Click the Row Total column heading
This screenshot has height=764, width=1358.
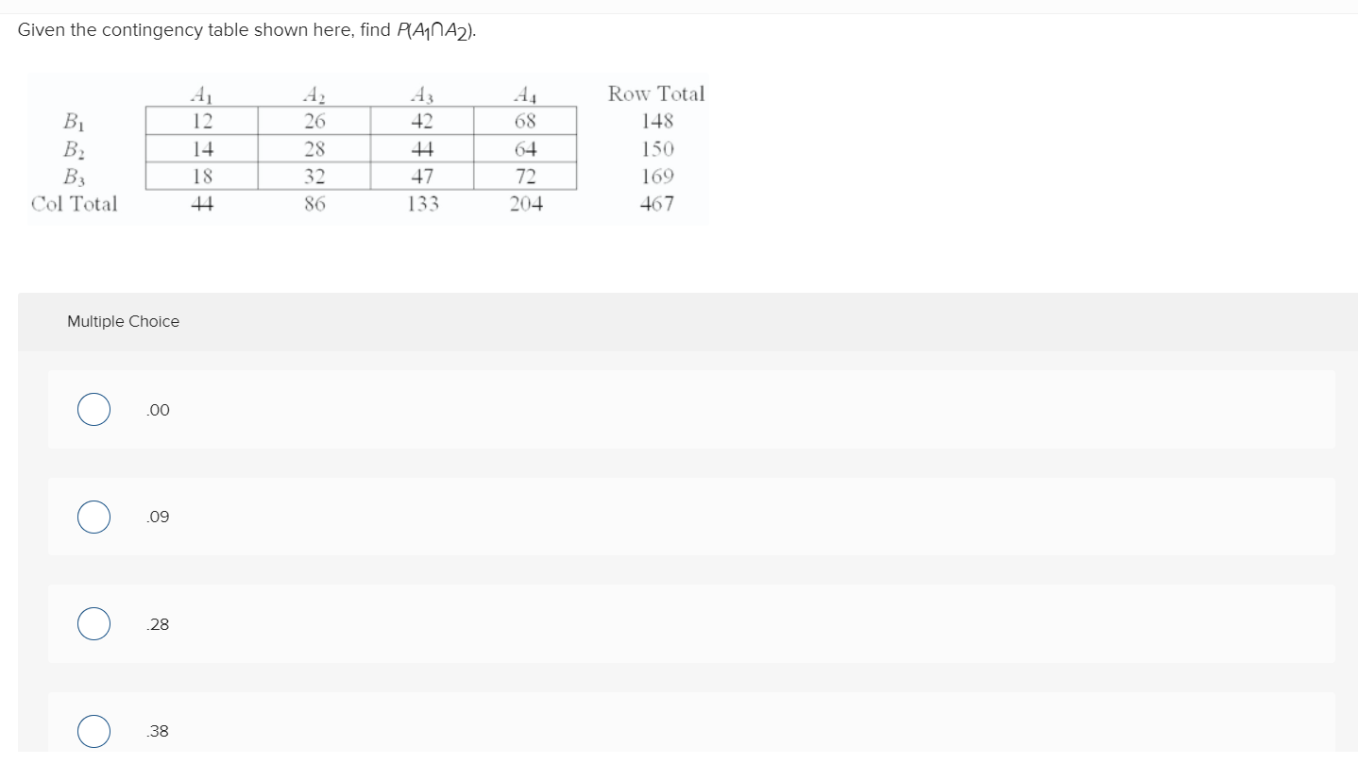655,93
